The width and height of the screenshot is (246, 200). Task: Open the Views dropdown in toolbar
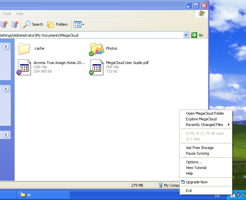79,24
